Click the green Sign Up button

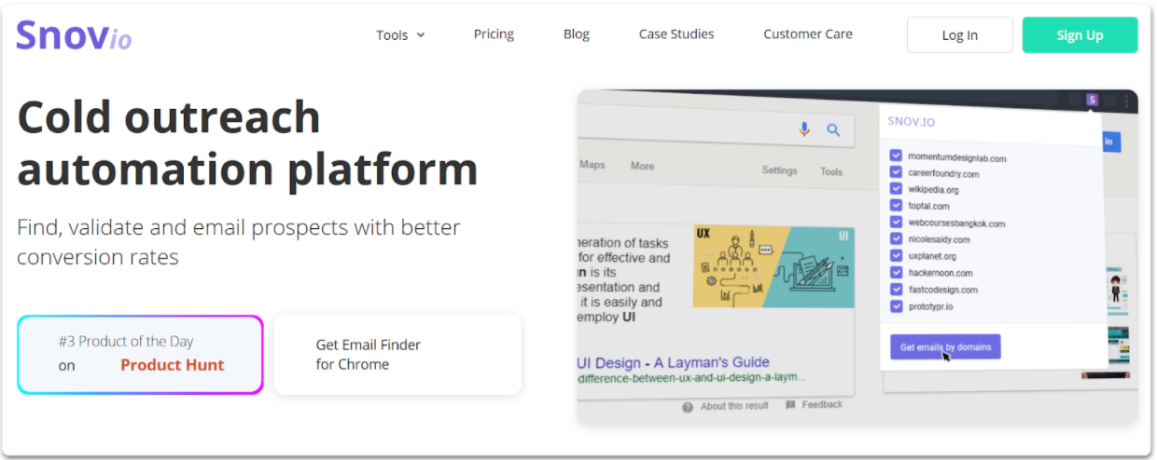(x=1080, y=35)
